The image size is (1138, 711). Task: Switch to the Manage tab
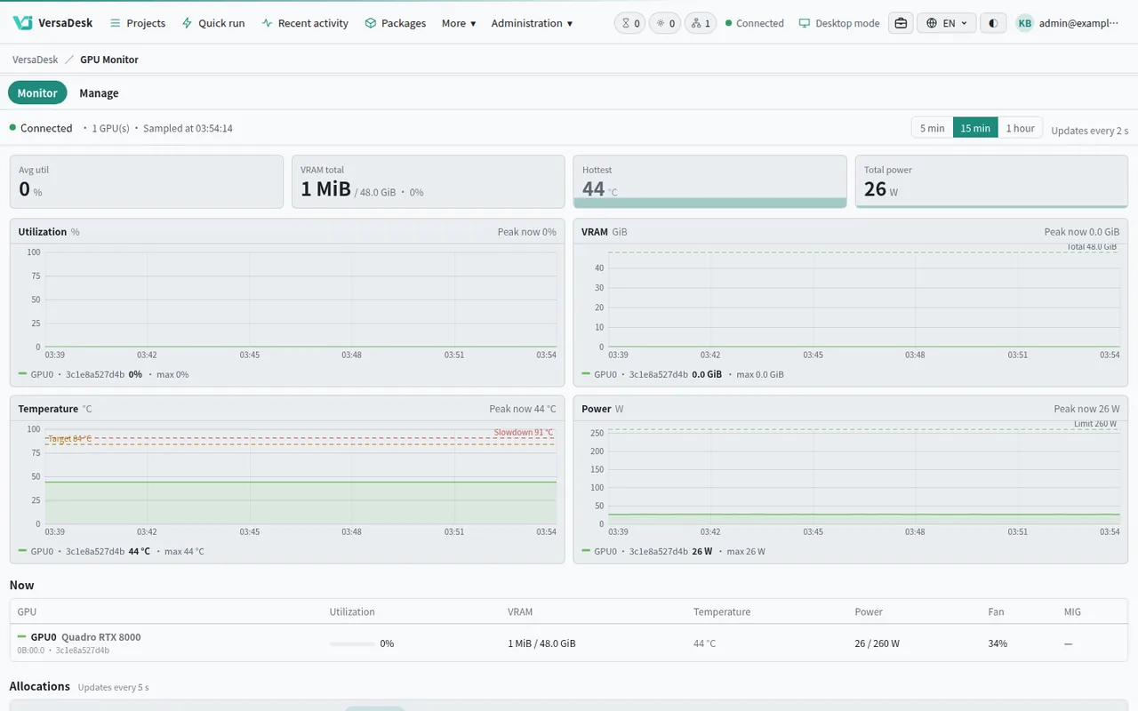[99, 93]
